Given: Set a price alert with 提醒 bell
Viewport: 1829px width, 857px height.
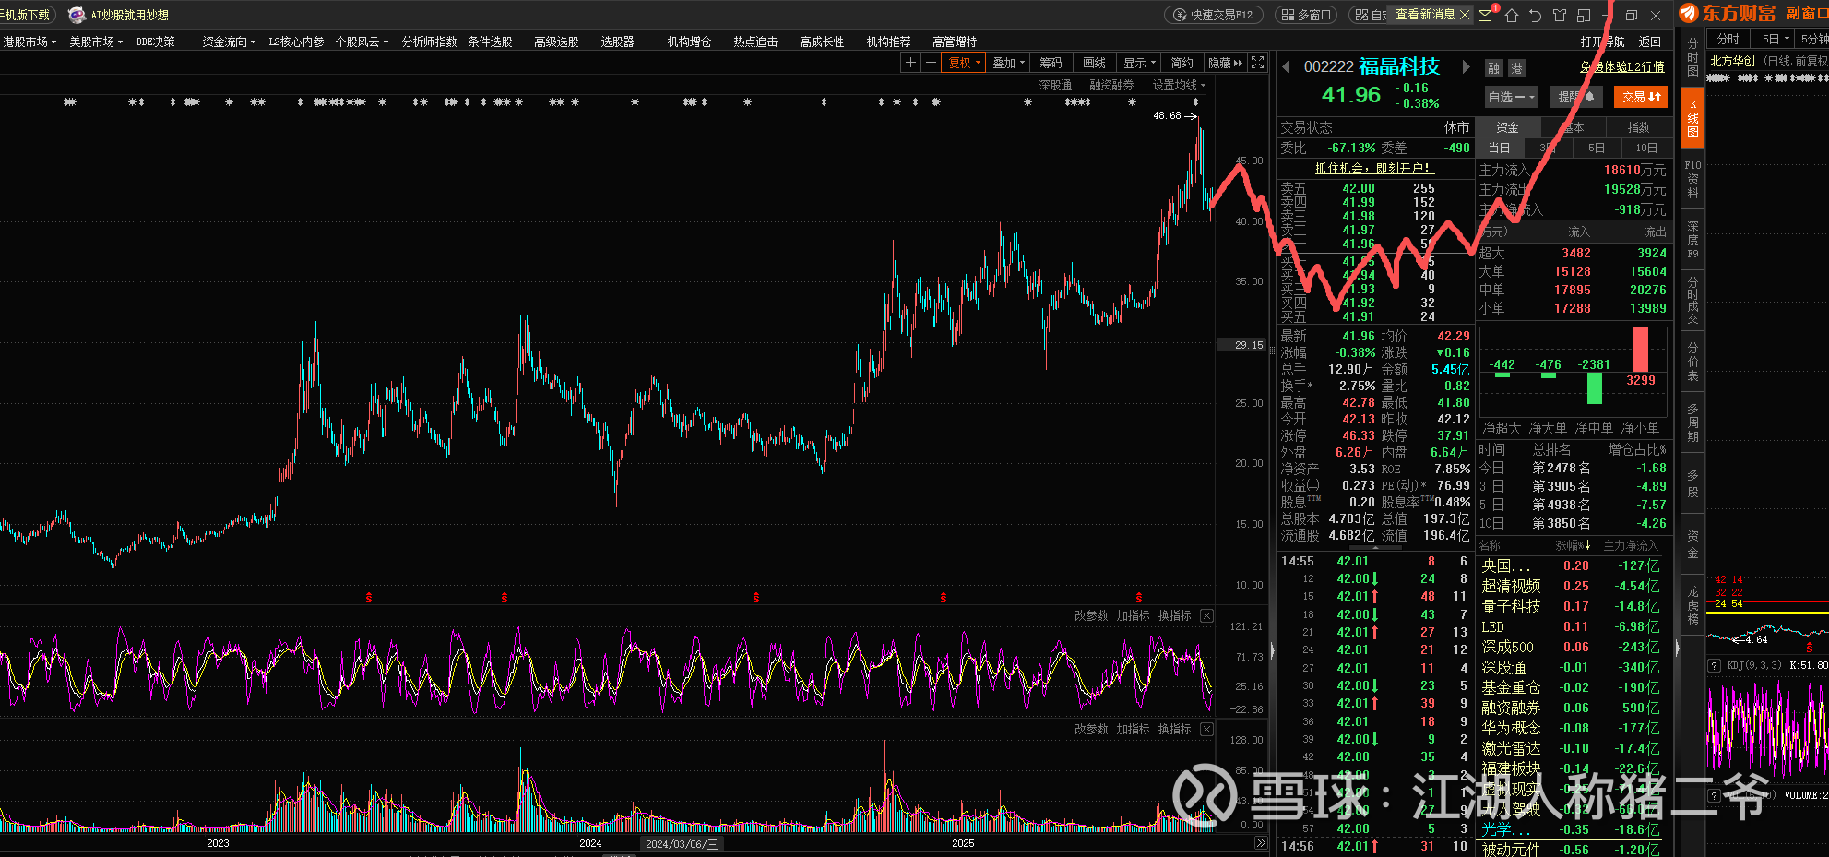Looking at the screenshot, I should click(1575, 97).
